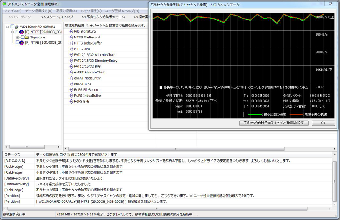The width and height of the screenshot is (340, 220).
Task: Click the 4230 MB / 30718 MB progress status
Action: point(127,214)
